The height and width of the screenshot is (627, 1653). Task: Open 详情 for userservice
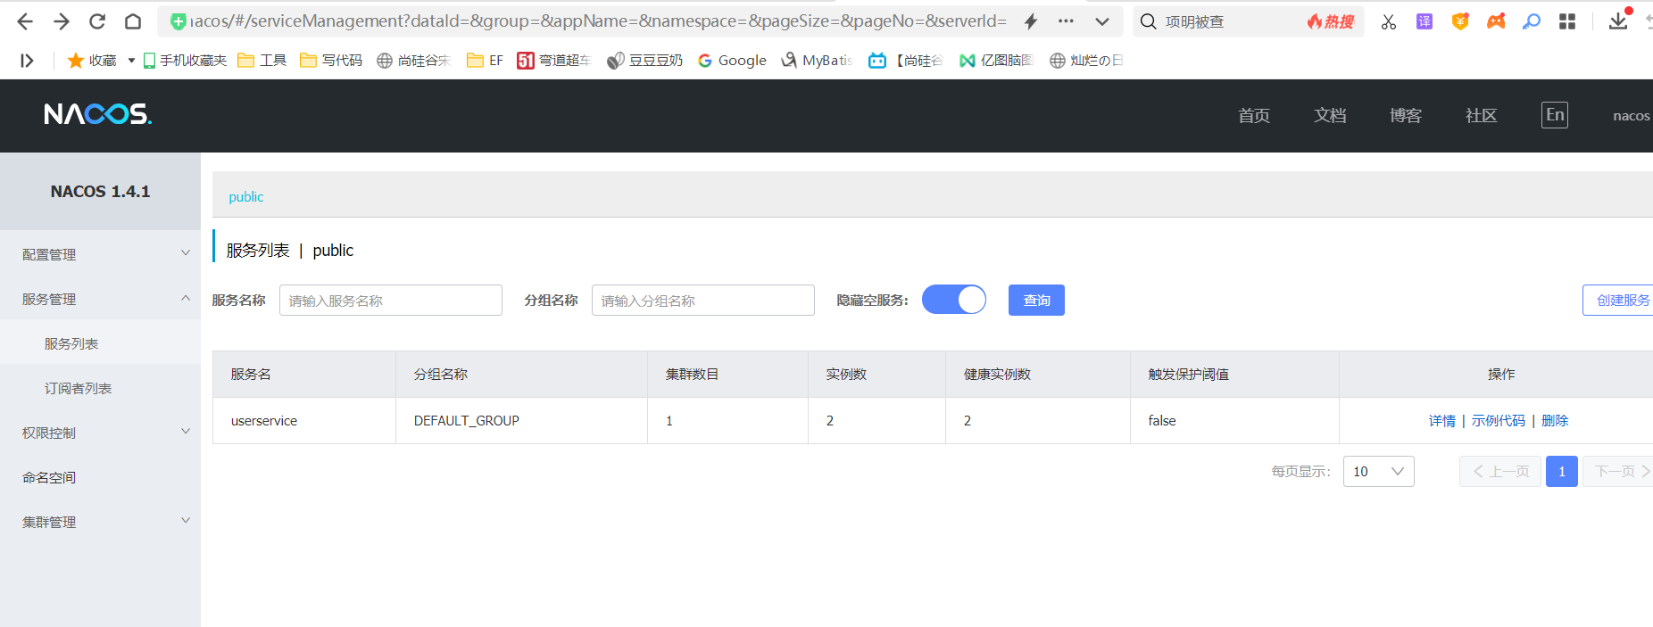click(x=1442, y=421)
